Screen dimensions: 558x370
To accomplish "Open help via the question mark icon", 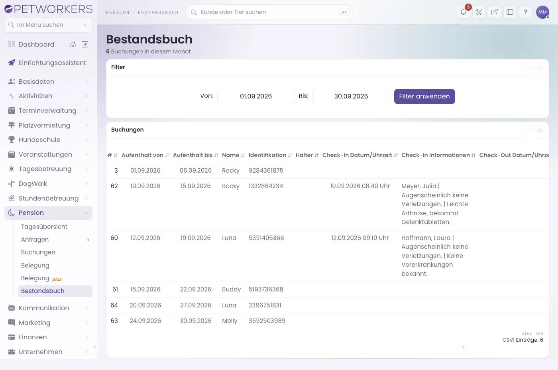I will pos(525,12).
